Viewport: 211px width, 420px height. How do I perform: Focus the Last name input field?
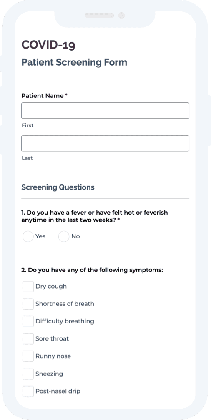(x=105, y=143)
